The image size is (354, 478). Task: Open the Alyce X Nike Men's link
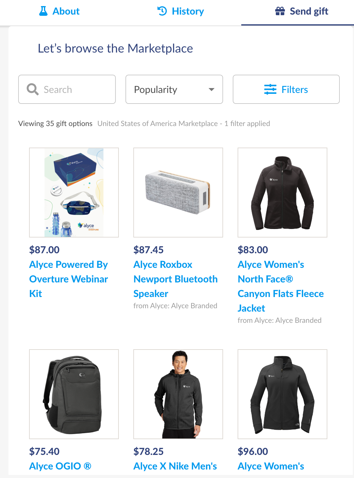[175, 466]
